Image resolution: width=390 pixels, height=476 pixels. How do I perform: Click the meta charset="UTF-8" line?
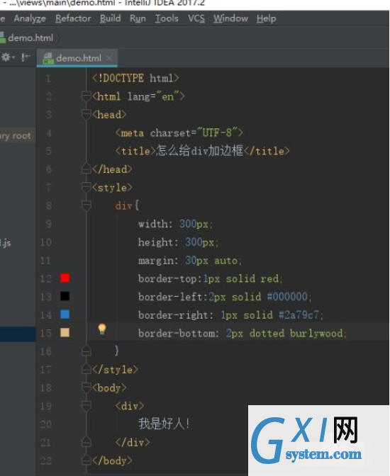tap(179, 133)
